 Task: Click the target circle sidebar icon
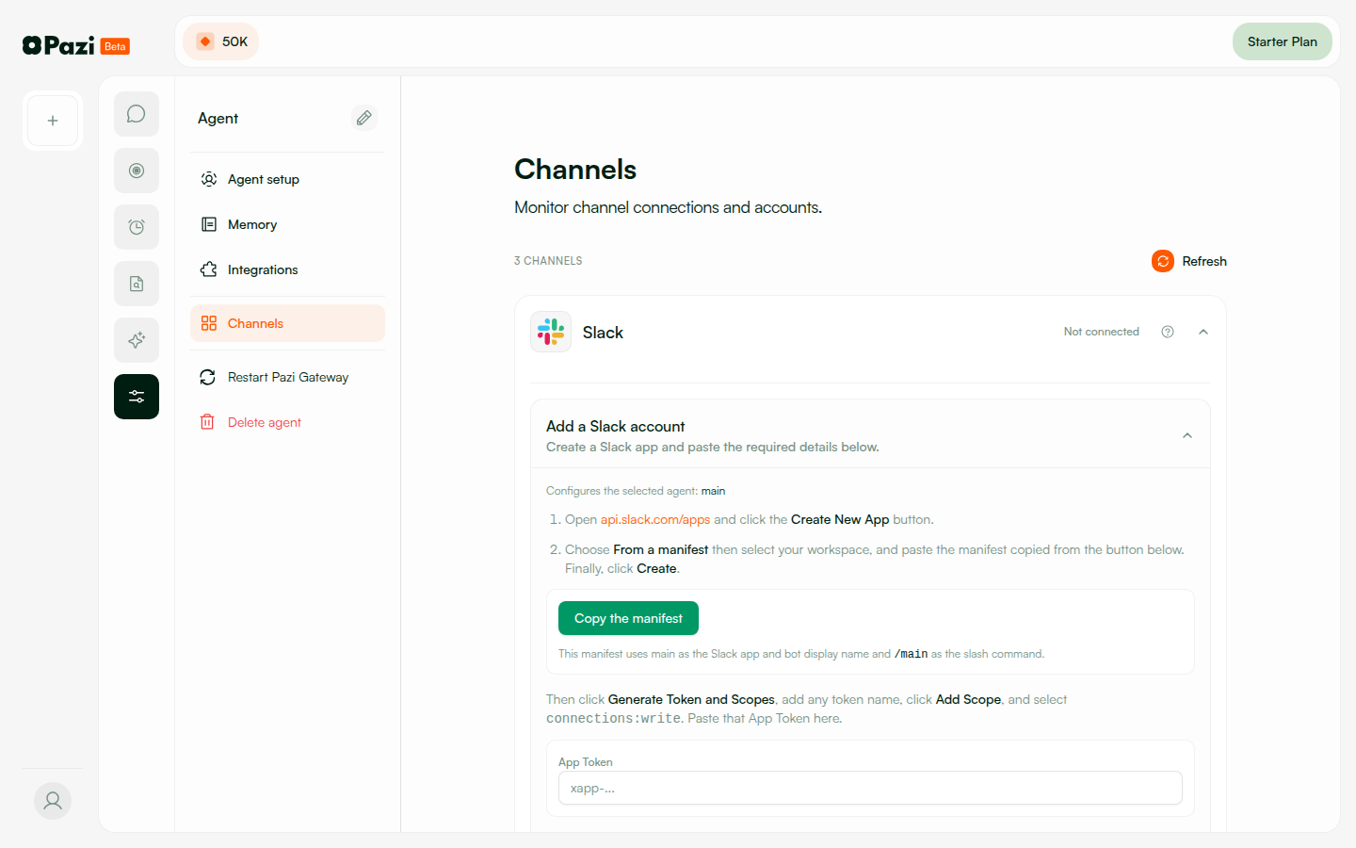(x=137, y=171)
